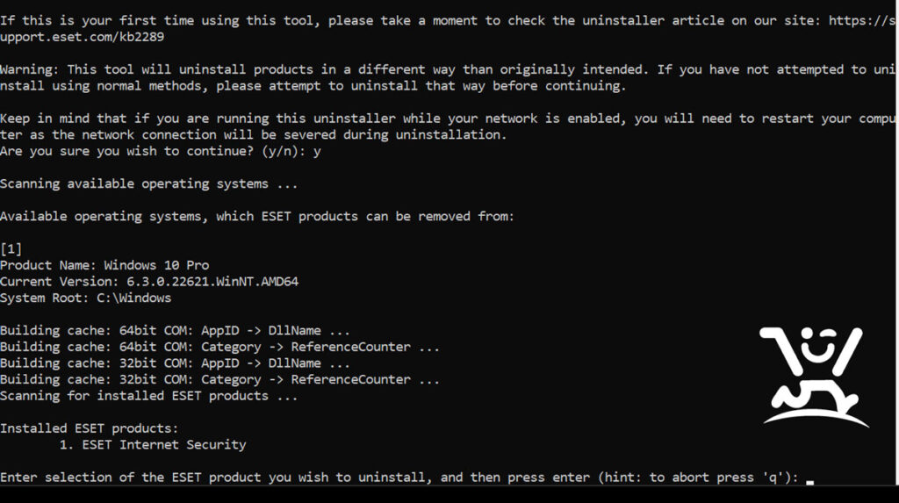Click the https:// URL on the first line
This screenshot has height=503, width=899.
point(862,21)
